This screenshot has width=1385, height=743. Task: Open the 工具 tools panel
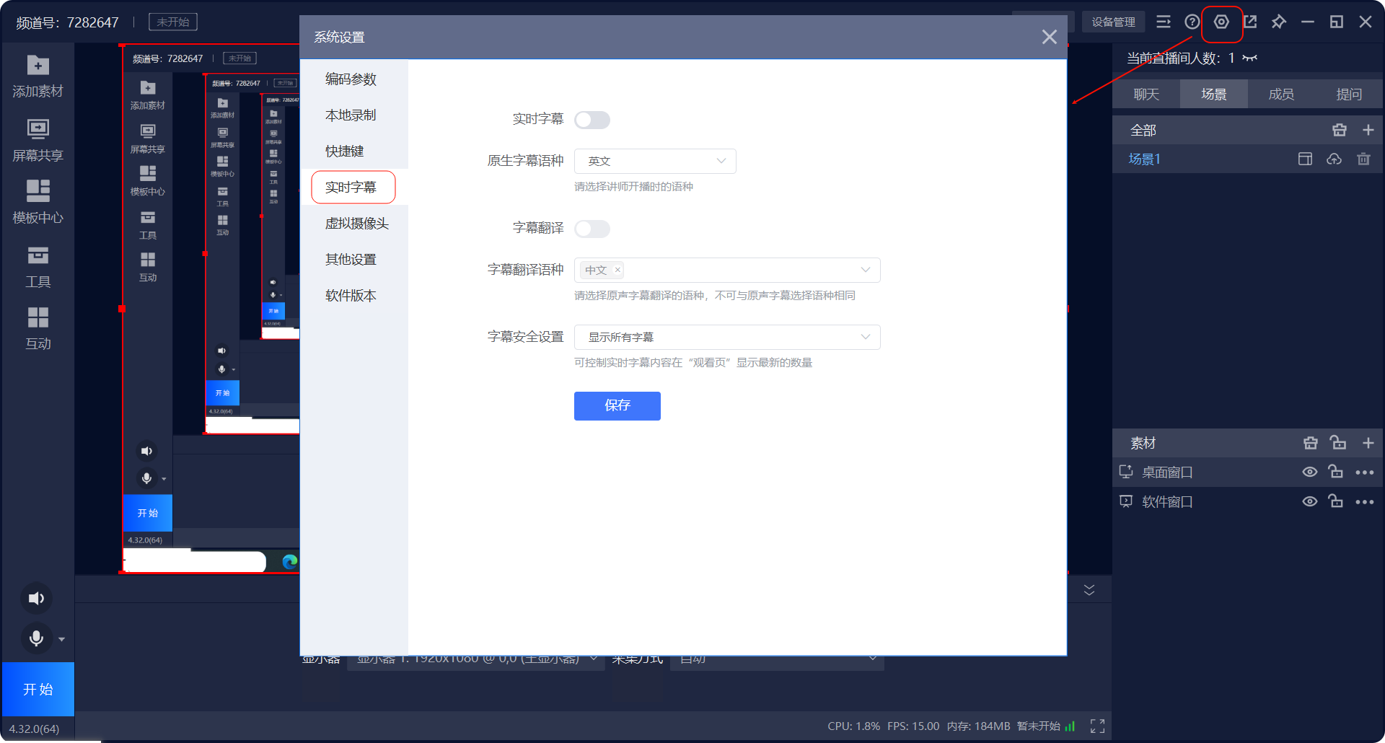click(x=38, y=266)
